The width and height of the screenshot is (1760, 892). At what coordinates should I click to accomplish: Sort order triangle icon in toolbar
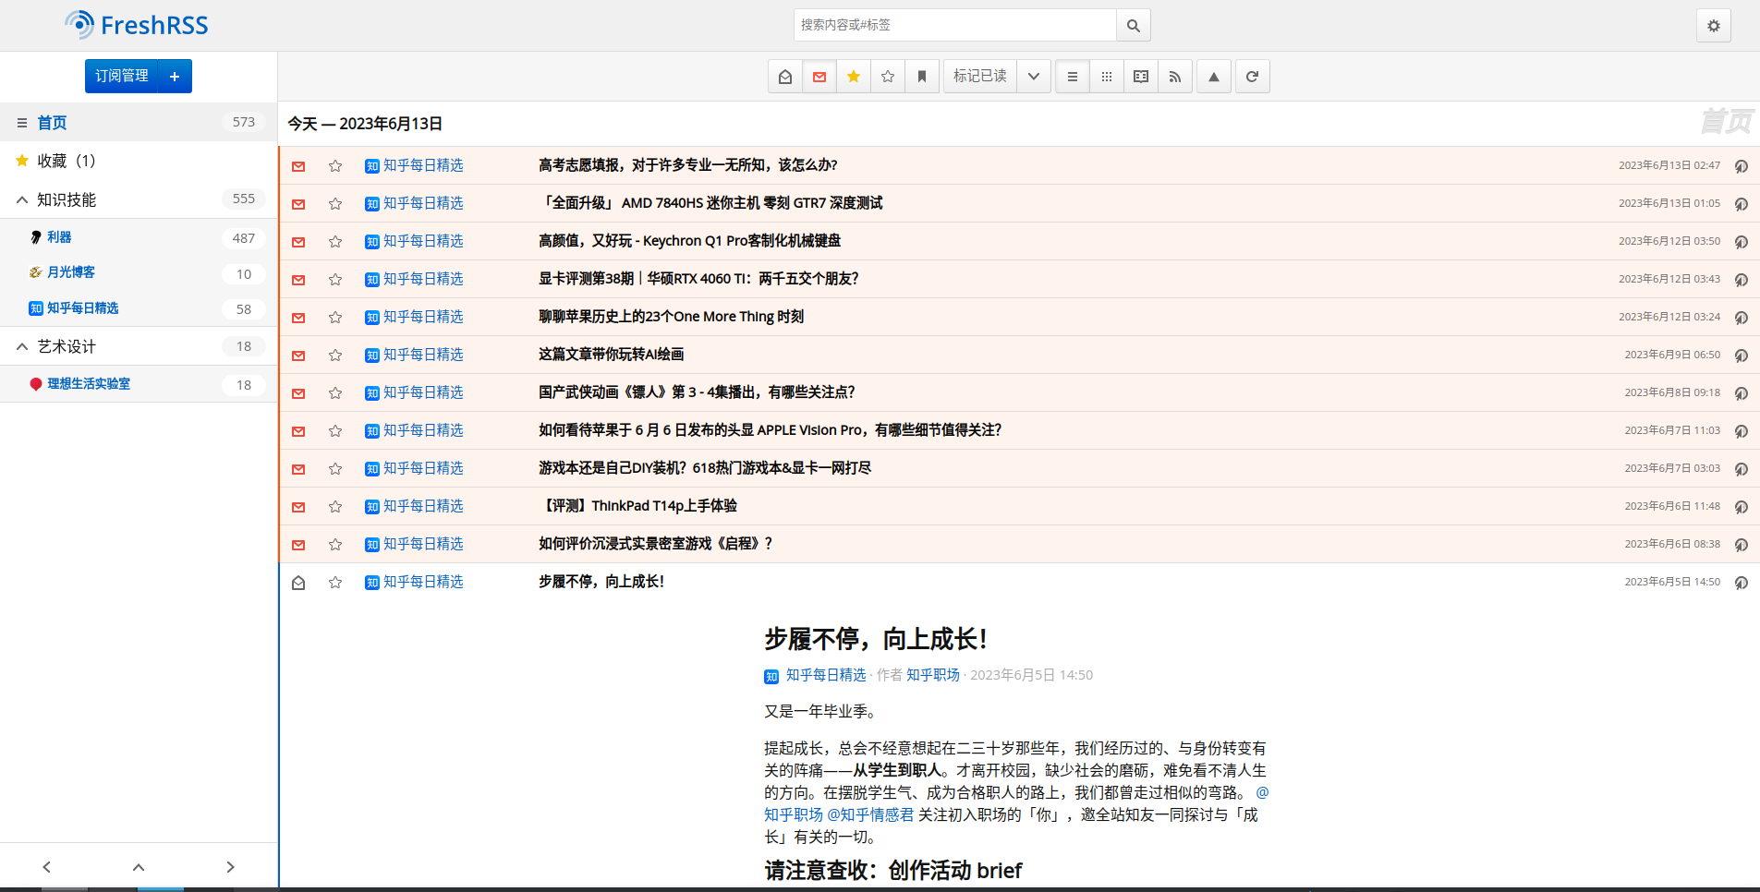pos(1214,77)
